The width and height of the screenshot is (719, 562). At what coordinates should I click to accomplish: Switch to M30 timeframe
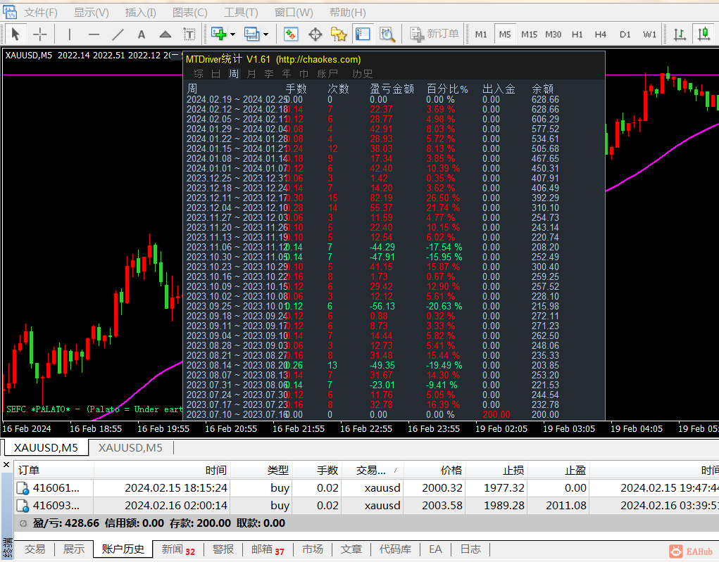(x=553, y=34)
